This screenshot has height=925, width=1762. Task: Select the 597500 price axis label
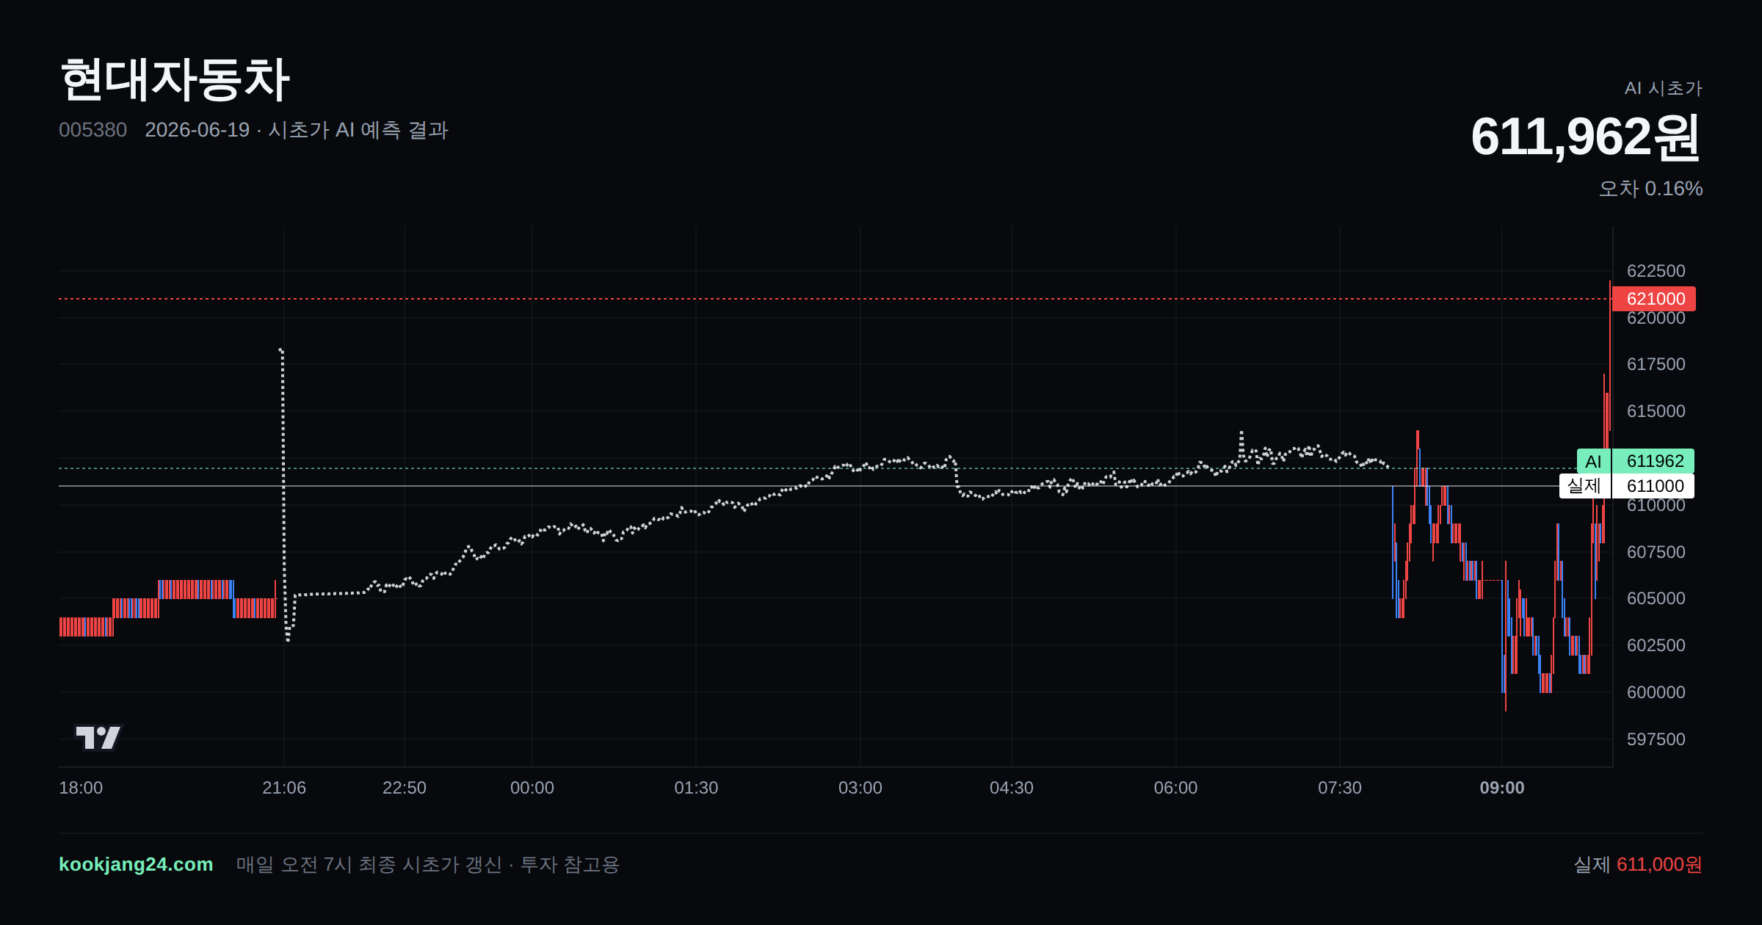coord(1656,739)
